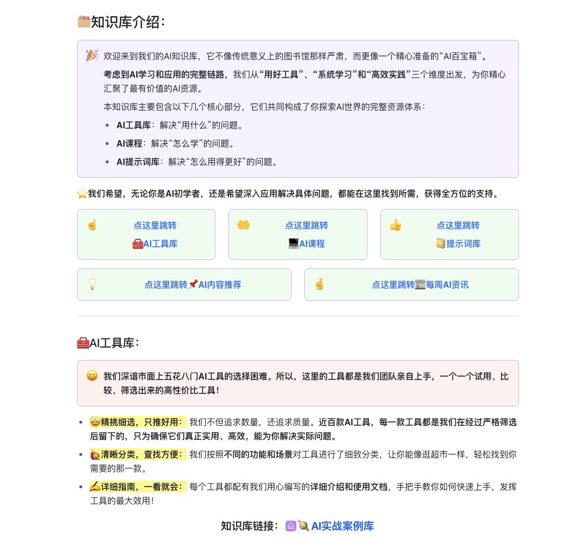Follow the AI内容推荐 jump link

pos(220,285)
